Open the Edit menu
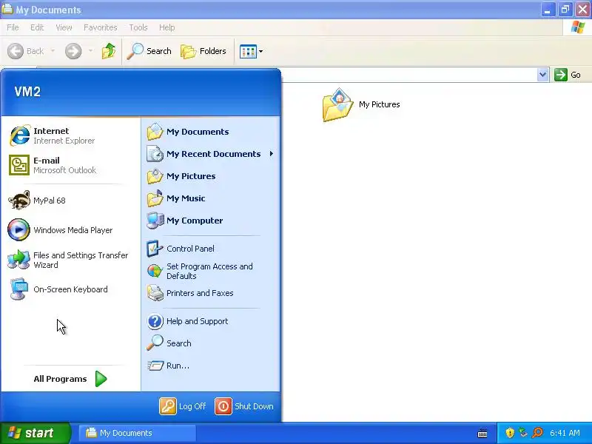Viewport: 592px width, 444px height. pyautogui.click(x=37, y=27)
